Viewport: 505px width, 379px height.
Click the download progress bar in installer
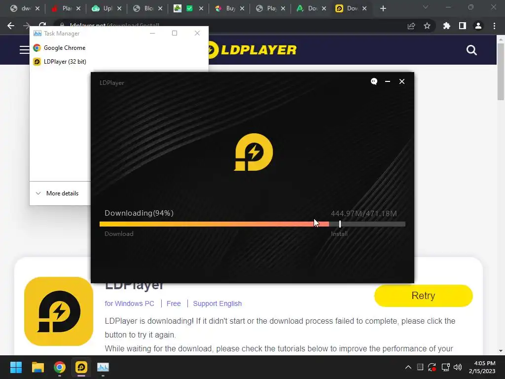[x=252, y=224]
